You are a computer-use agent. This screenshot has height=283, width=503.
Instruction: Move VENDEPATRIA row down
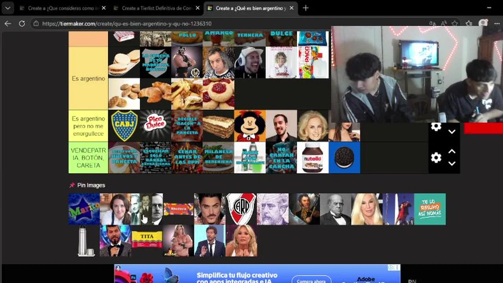[x=452, y=164]
